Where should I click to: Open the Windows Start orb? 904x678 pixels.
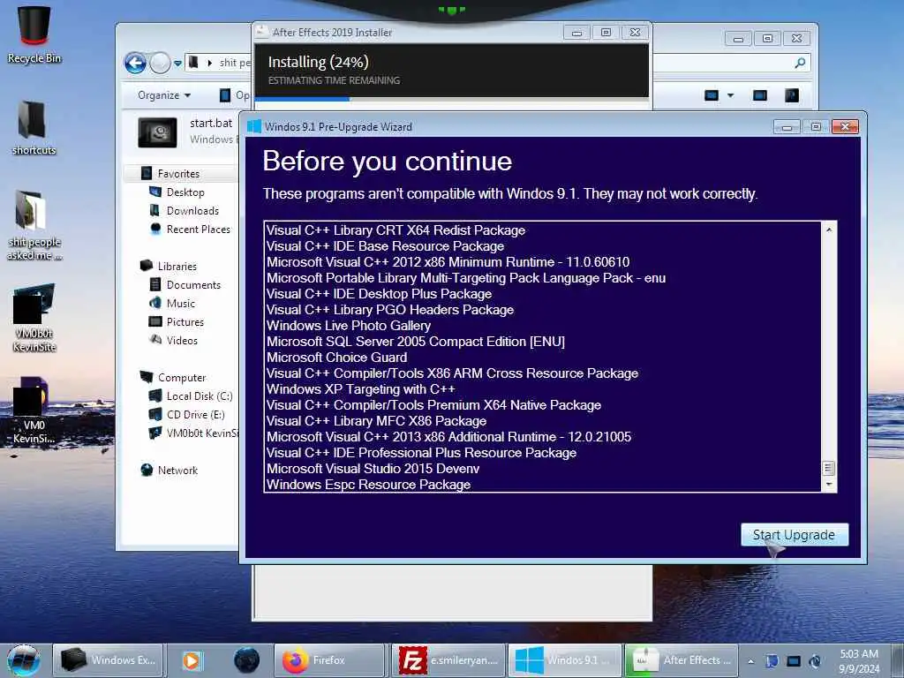pos(24,660)
